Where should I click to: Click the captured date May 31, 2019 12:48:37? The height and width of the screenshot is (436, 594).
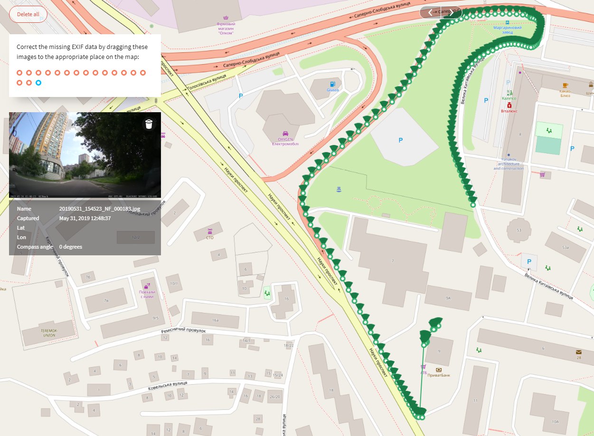(x=85, y=218)
